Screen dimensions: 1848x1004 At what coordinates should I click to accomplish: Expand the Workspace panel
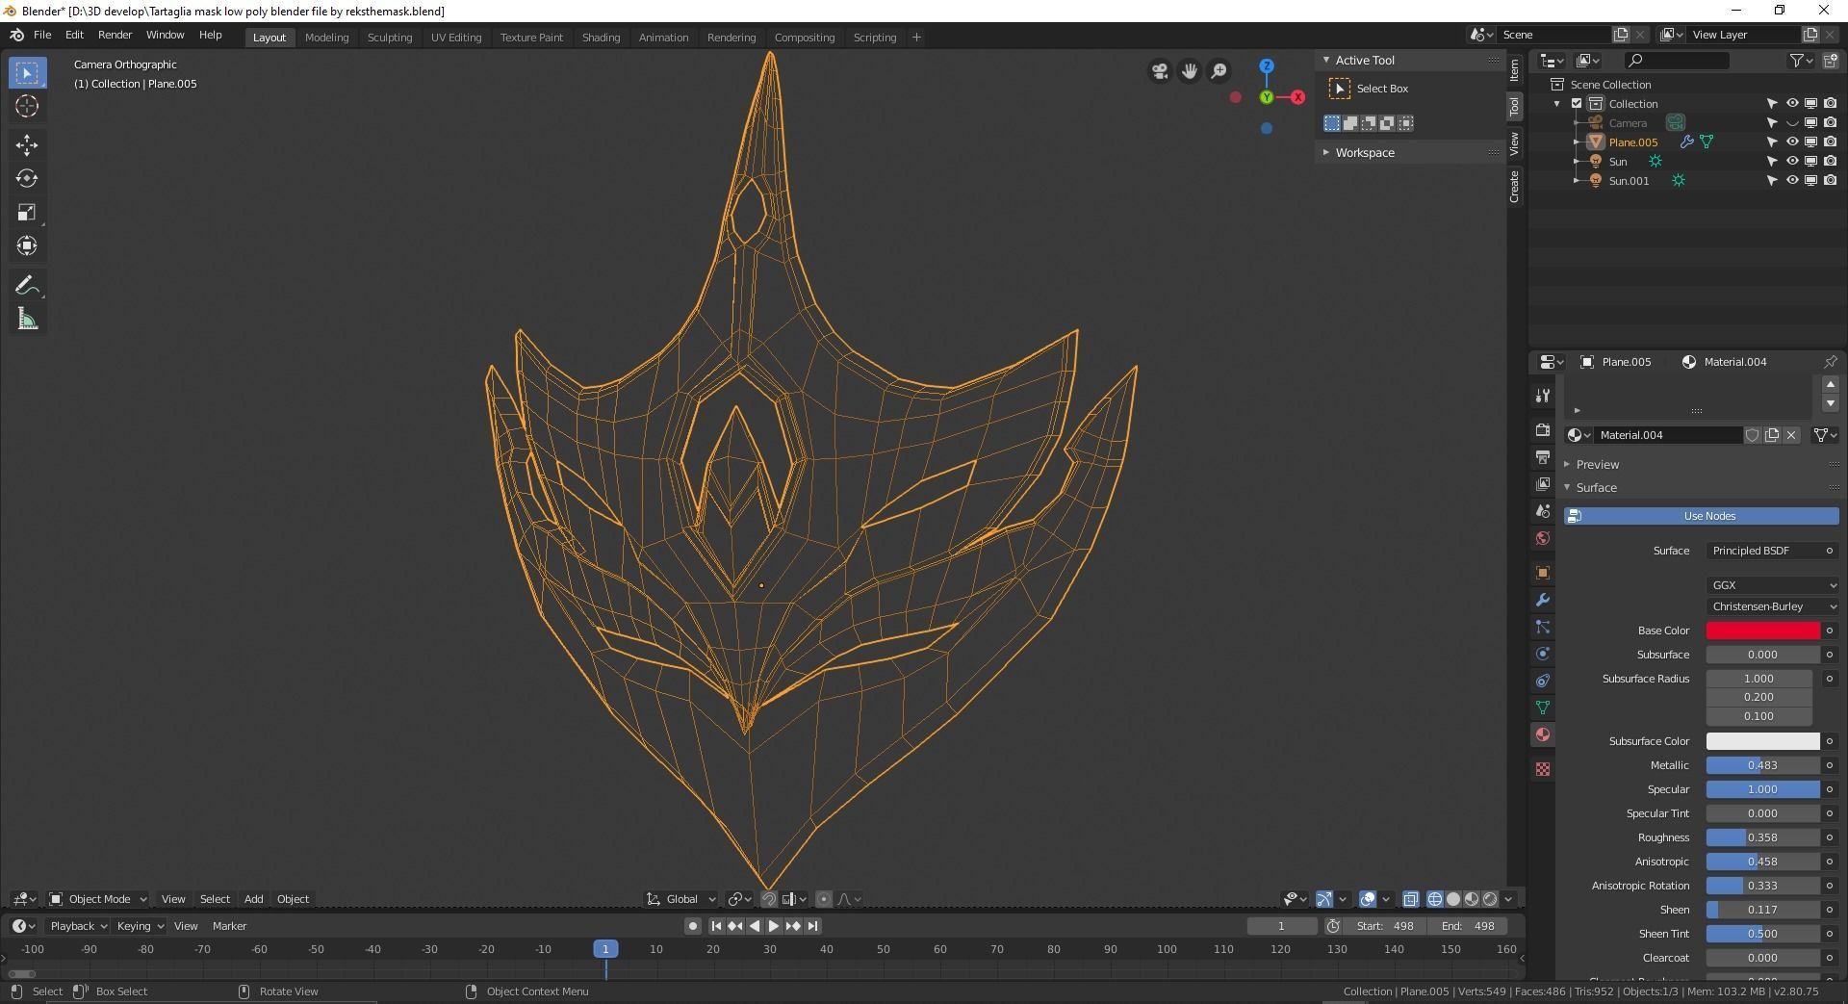pos(1364,153)
